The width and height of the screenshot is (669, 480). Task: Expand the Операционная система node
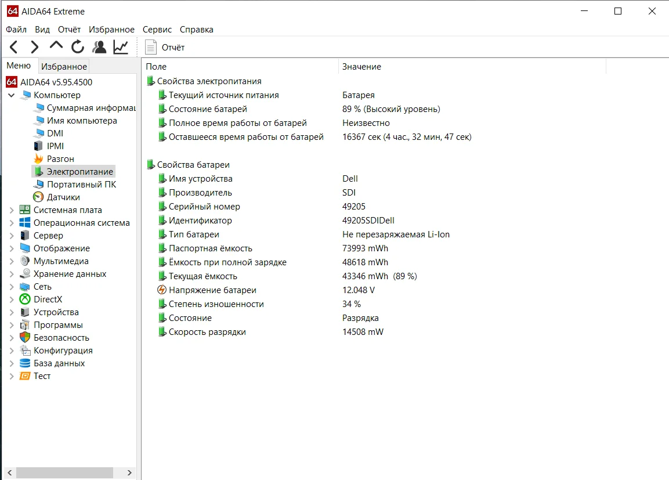(x=12, y=223)
